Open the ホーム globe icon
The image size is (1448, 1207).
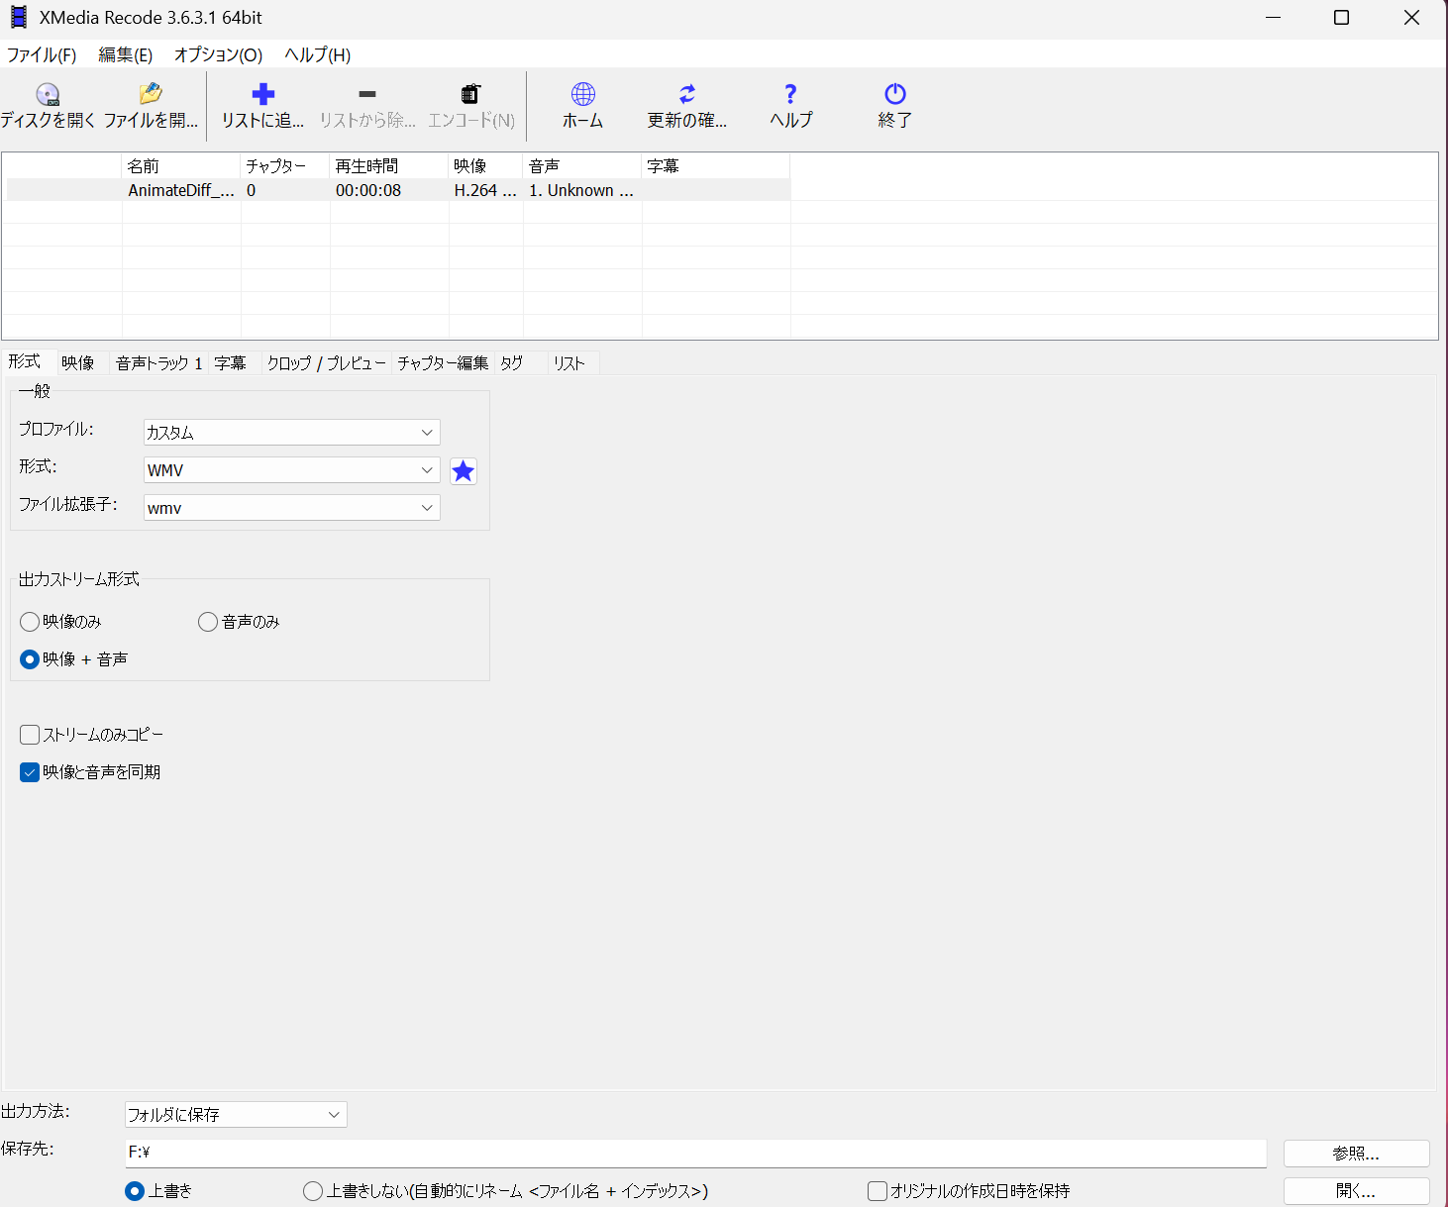tap(583, 94)
